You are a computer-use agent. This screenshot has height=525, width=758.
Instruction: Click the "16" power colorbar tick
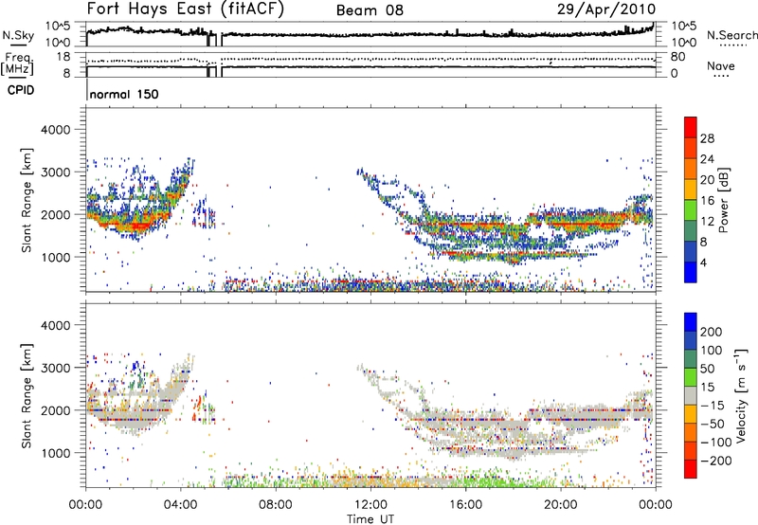click(x=707, y=201)
